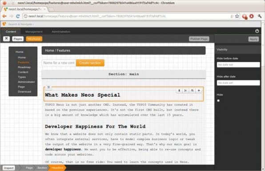Toggle the Wireframe mode button
This screenshot has width=265, height=171.
(x=34, y=39)
